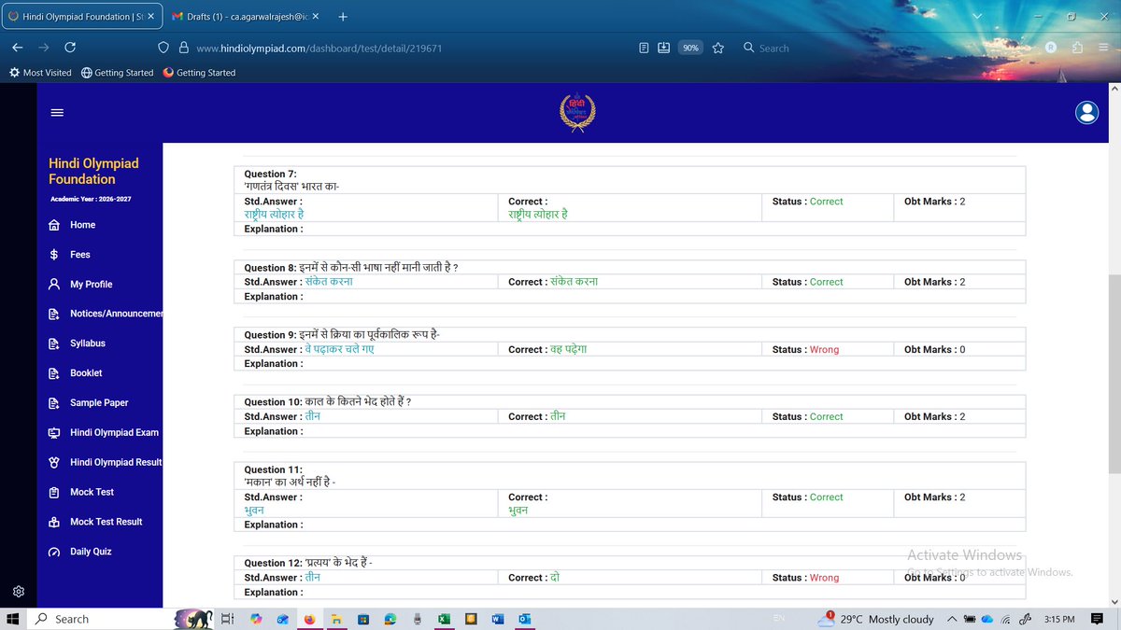The image size is (1121, 630).
Task: Open the hamburger menu in site header
Action: [57, 113]
